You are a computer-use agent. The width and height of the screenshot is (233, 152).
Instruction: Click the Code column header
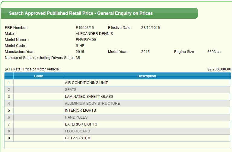pyautogui.click(x=39, y=76)
